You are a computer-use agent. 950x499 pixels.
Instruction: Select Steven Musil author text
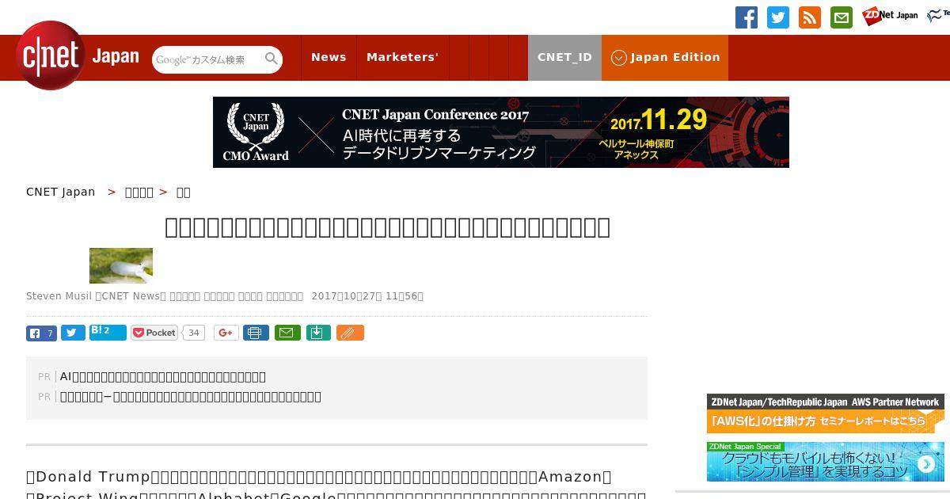click(x=59, y=295)
